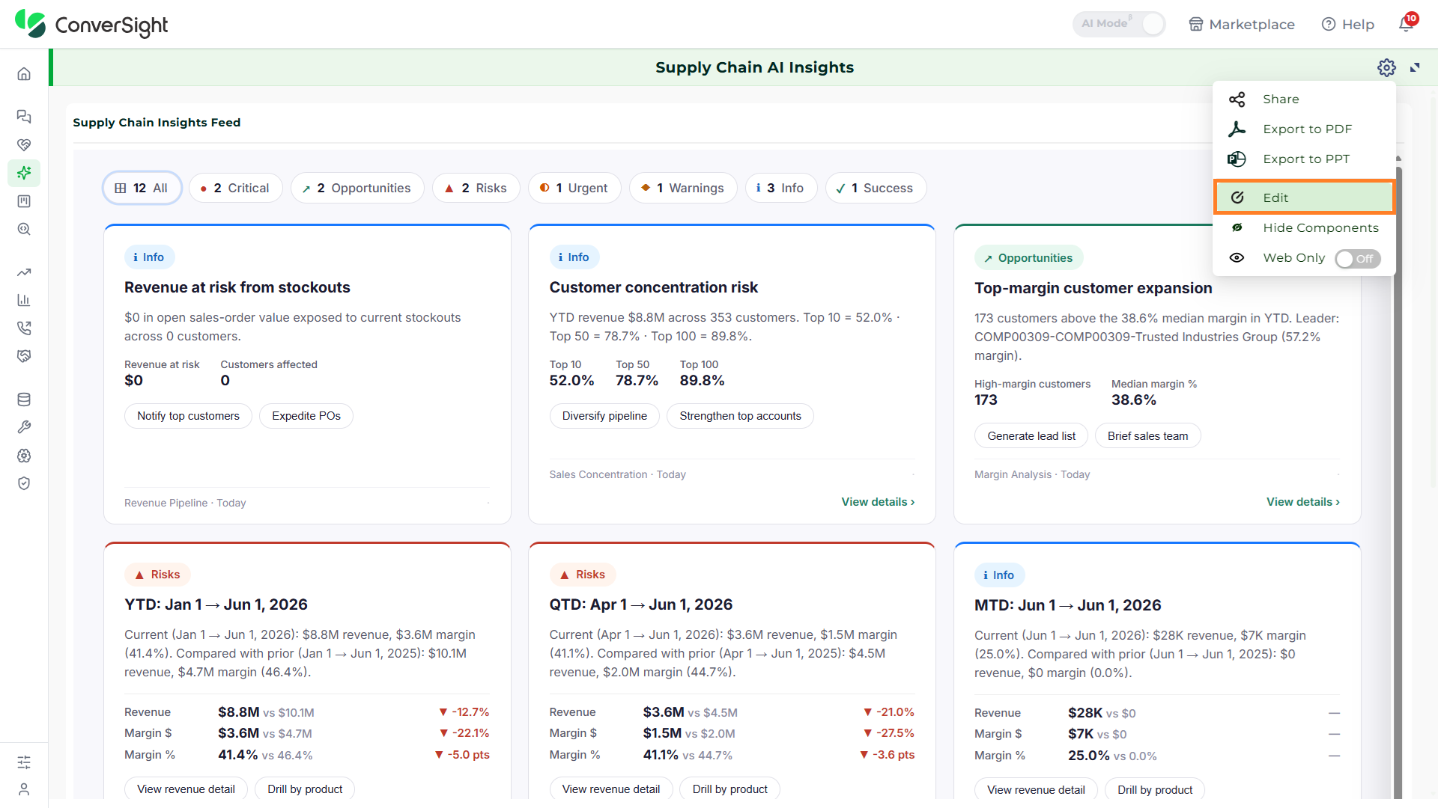Click the dashboard settings gear icon
This screenshot has height=808, width=1438.
[1386, 67]
